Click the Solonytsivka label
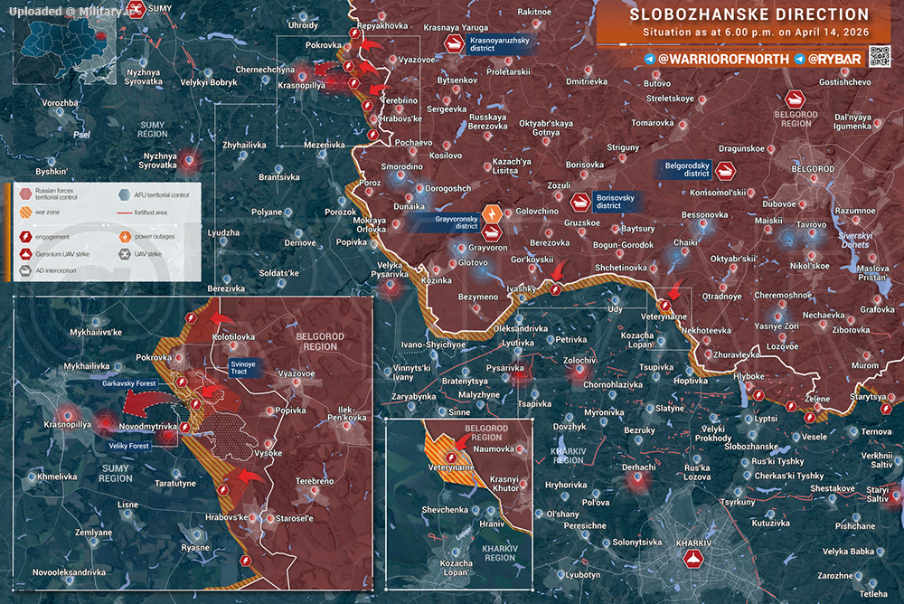The width and height of the screenshot is (904, 604). point(637,543)
